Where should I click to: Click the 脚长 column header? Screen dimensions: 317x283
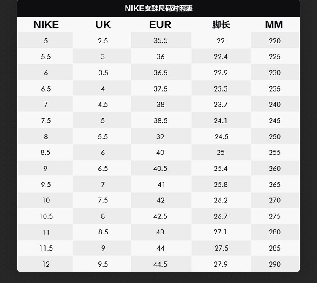coord(221,24)
